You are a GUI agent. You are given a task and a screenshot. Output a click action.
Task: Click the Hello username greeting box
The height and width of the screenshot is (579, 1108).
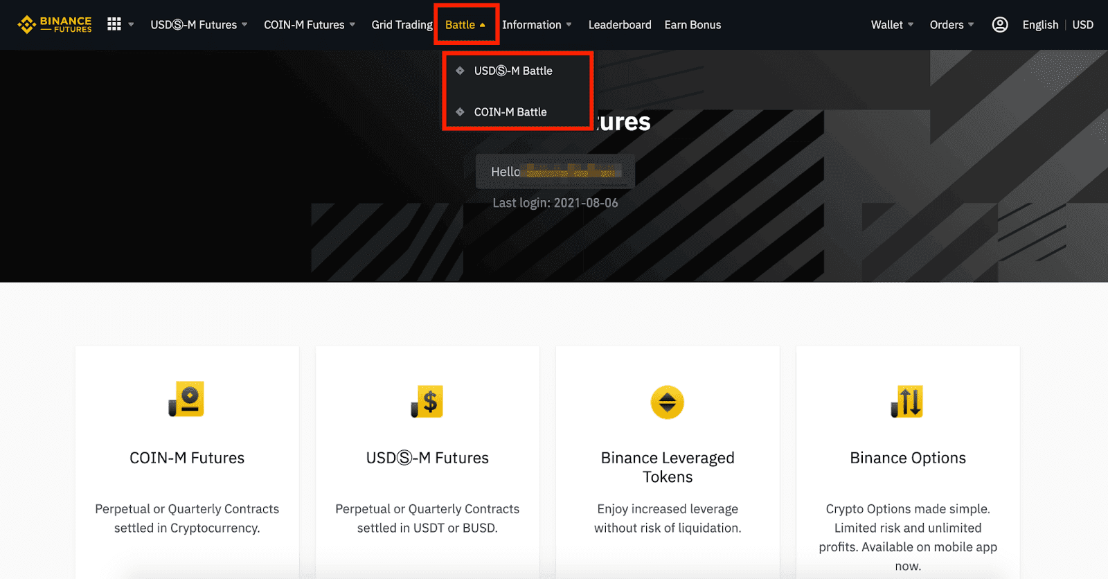555,171
